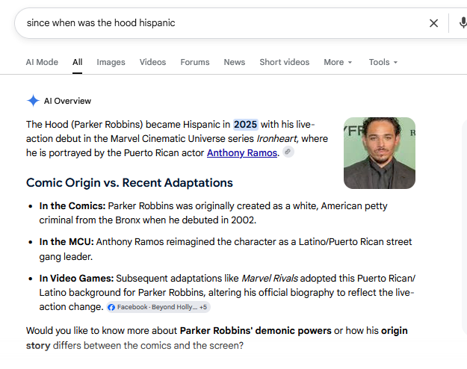Click the Anthony Ramos photo thumbnail
Viewport: 467px width, 369px height.
coord(380,153)
